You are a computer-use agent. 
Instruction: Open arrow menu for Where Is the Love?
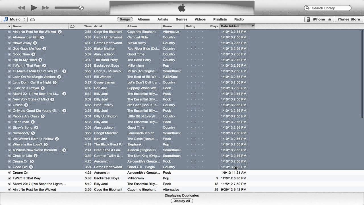[46, 144]
